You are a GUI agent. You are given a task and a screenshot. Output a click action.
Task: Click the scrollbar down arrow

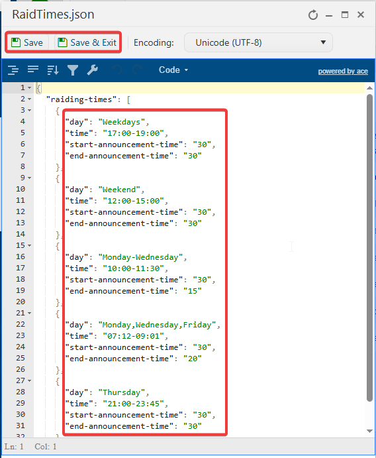pos(369,431)
